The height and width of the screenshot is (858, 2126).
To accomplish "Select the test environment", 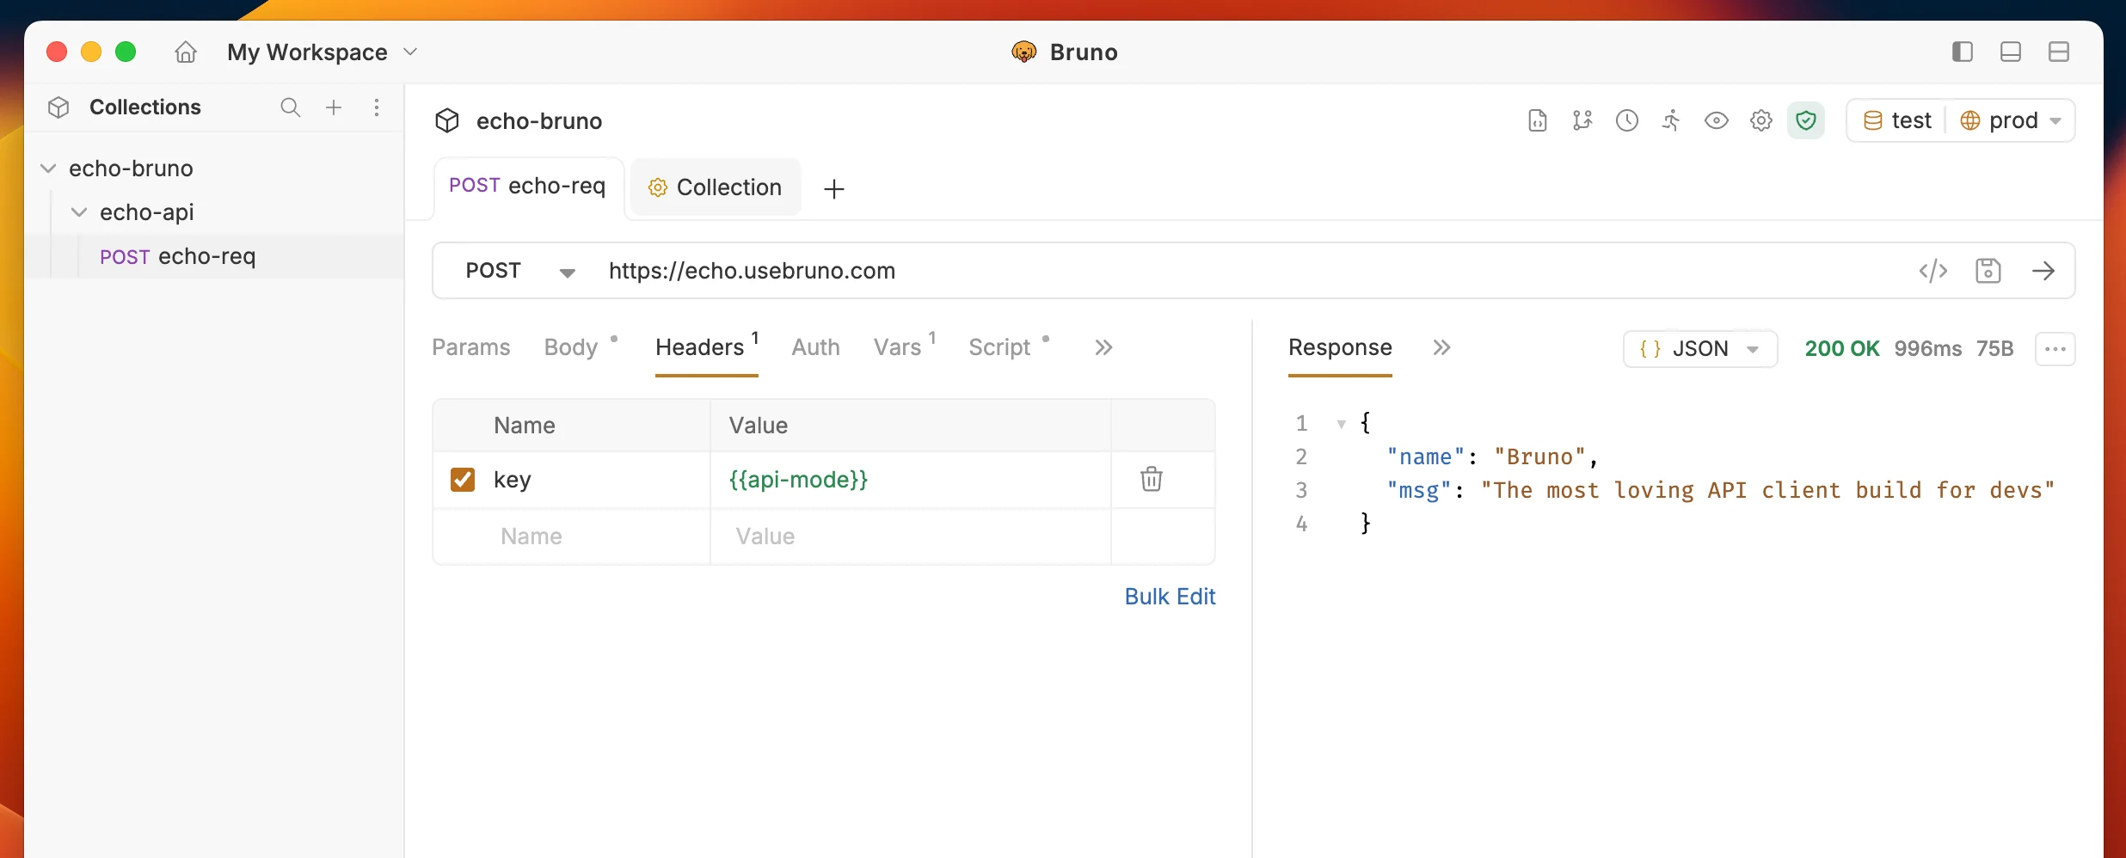I will (1897, 120).
